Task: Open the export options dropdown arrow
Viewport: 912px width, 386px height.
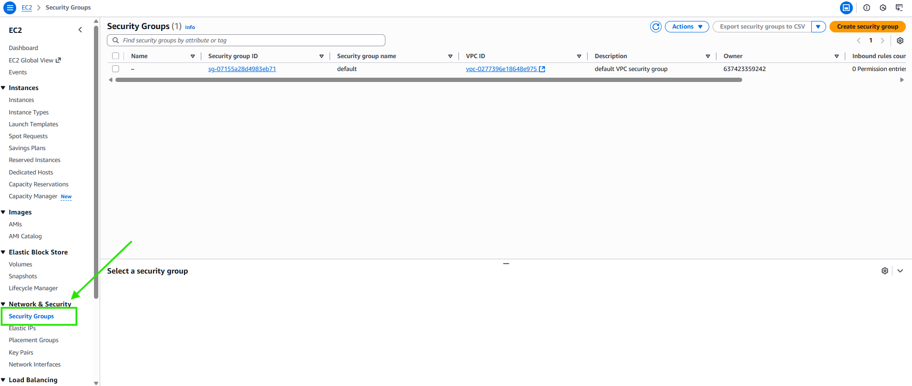Action: [x=819, y=27]
